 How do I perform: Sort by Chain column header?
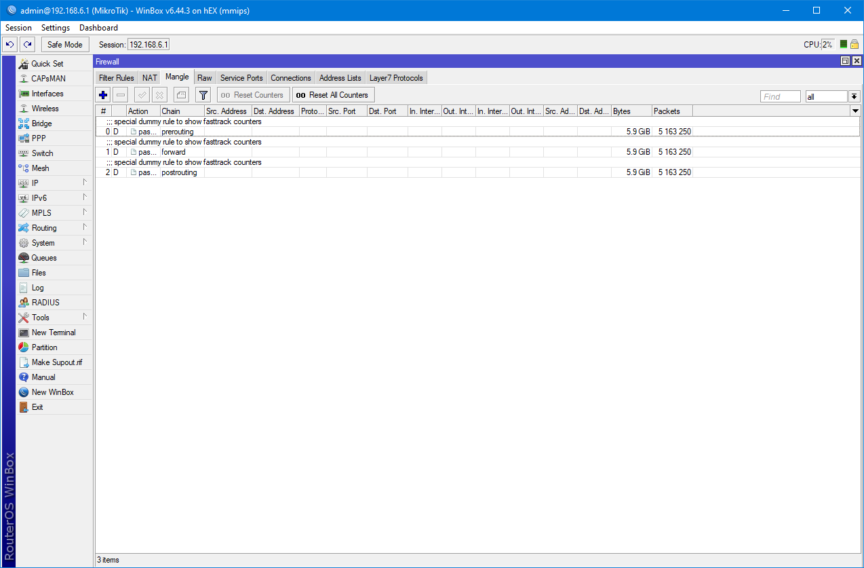pos(182,111)
